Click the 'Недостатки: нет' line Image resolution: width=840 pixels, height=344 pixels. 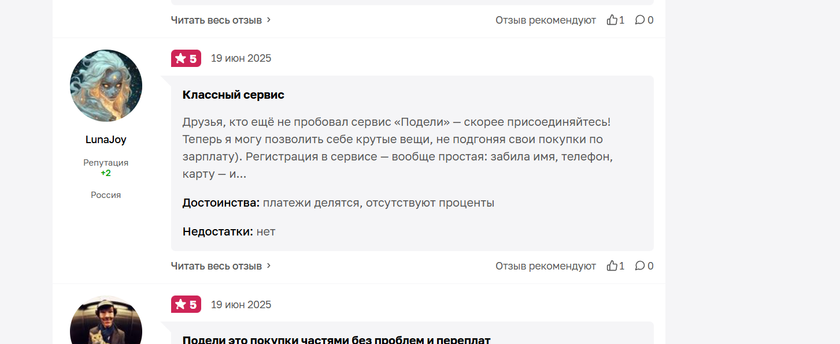(229, 232)
